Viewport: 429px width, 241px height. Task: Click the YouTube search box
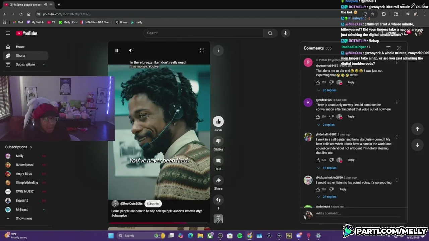click(204, 33)
